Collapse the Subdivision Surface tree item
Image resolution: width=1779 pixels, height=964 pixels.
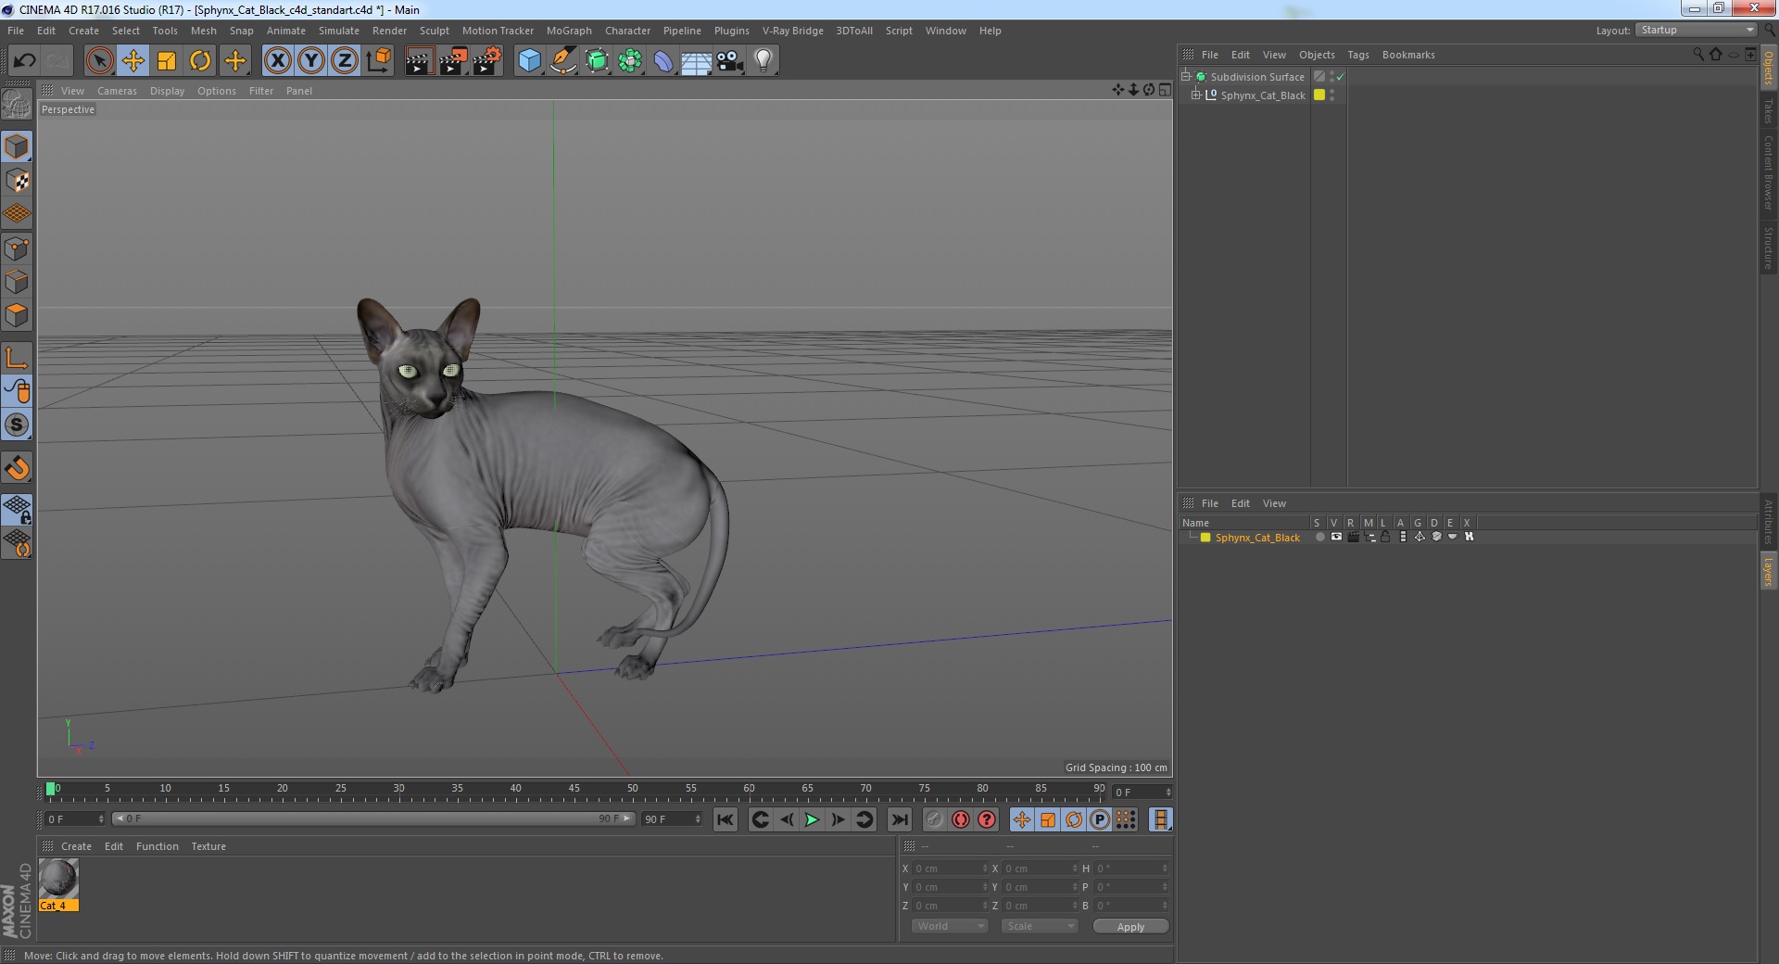pyautogui.click(x=1185, y=76)
